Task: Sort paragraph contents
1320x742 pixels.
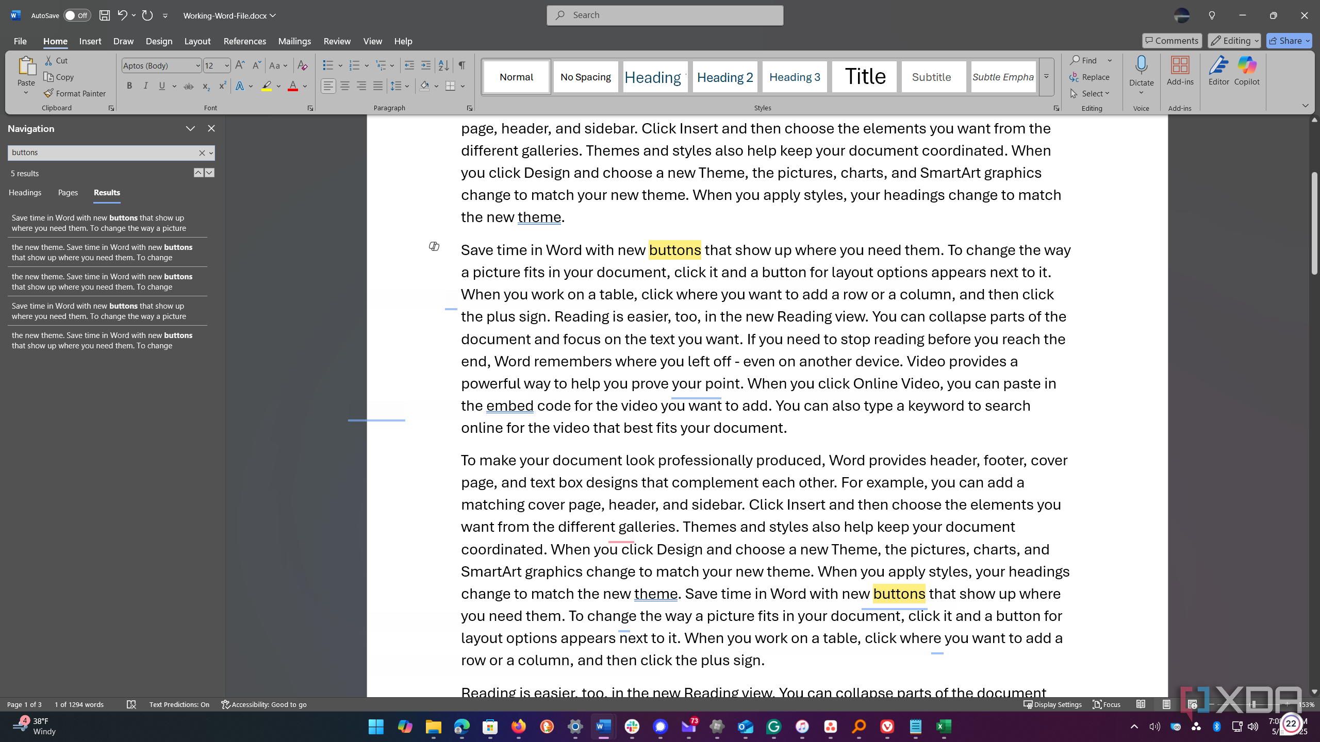Action: click(x=443, y=65)
